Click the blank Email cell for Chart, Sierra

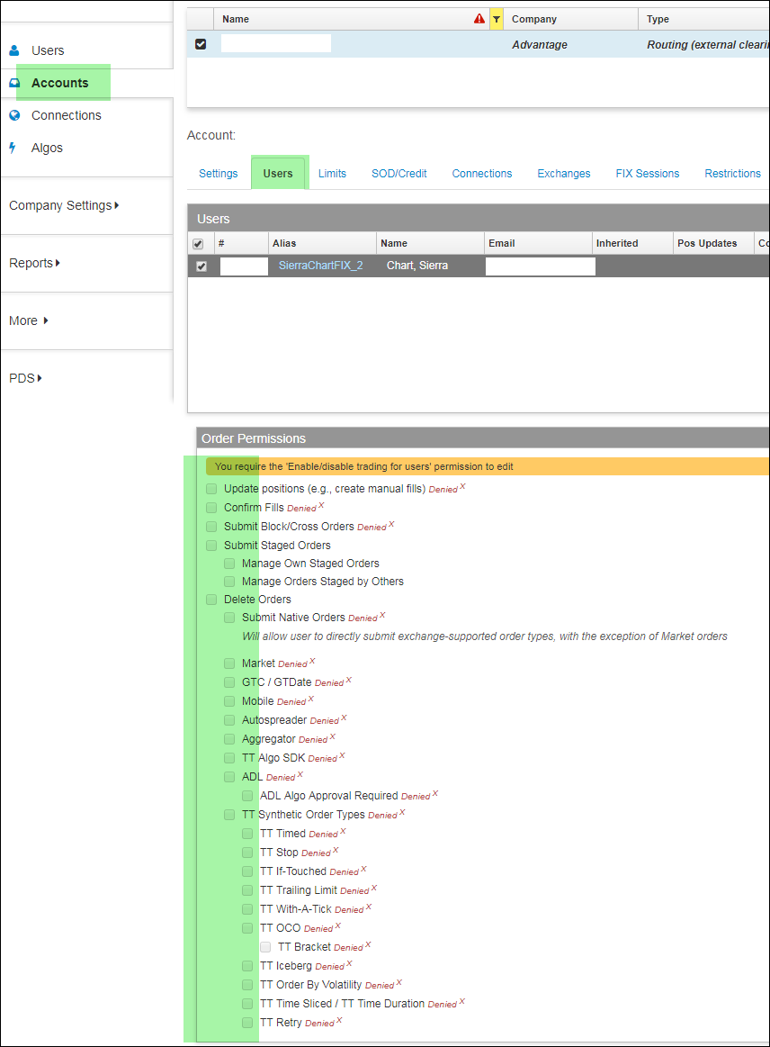(541, 266)
